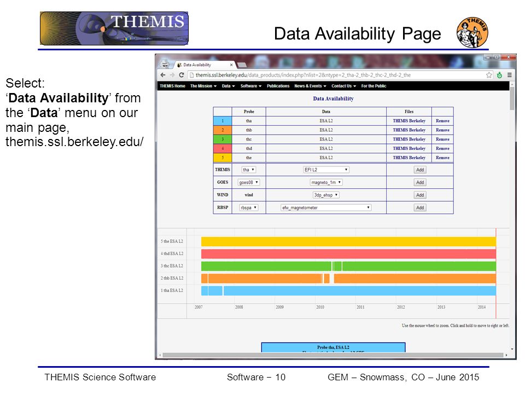The width and height of the screenshot is (525, 394).
Task: Click the scrollbar down arrow
Action: (x=512, y=349)
